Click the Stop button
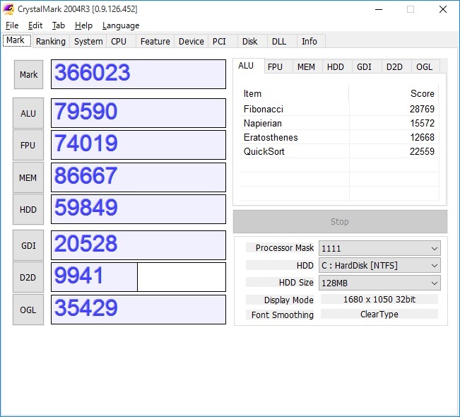 point(340,221)
